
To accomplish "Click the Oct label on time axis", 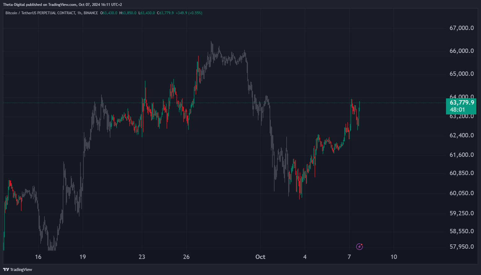I will tap(260, 257).
